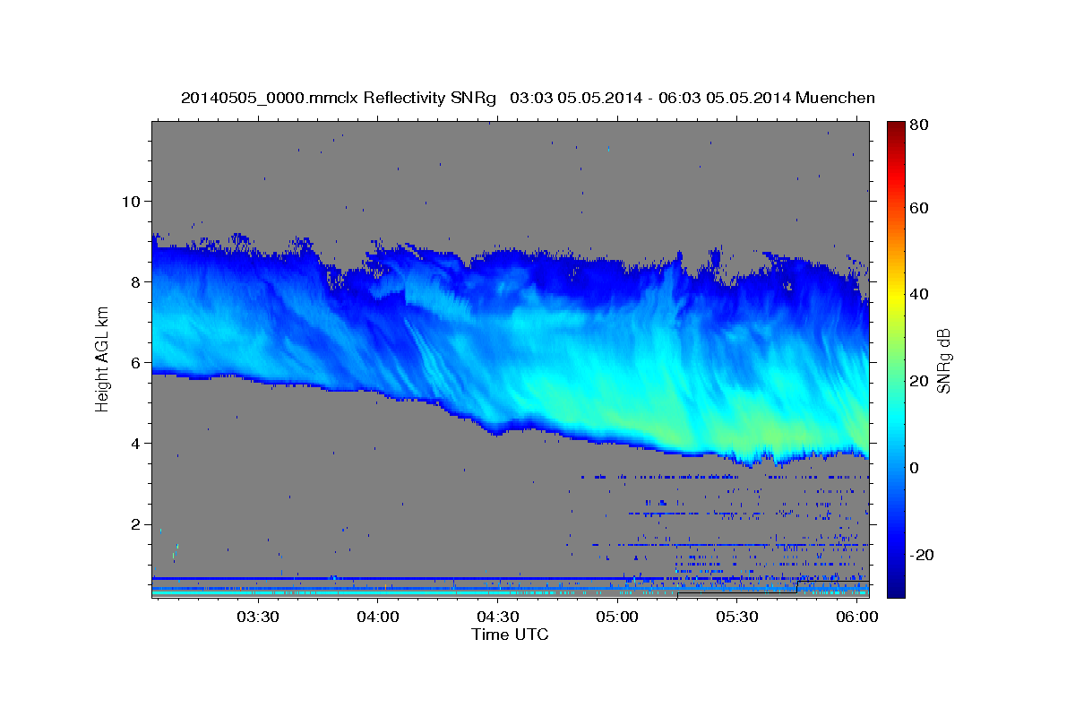Screen dimensions: 1075x717
Task: Click the 'Height AGL km' y-axis label
Action: click(x=102, y=358)
